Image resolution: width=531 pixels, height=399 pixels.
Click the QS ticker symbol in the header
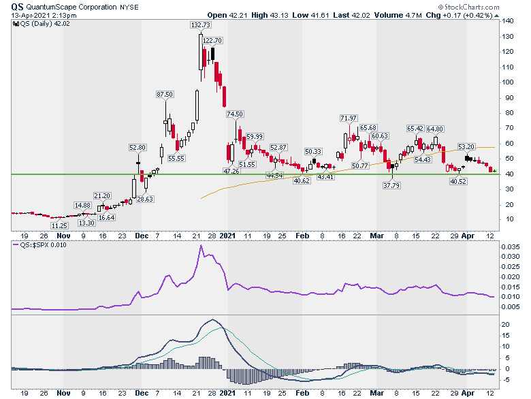pos(17,7)
